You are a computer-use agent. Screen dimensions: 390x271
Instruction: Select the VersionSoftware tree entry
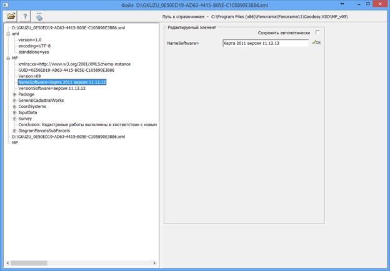(x=52, y=89)
